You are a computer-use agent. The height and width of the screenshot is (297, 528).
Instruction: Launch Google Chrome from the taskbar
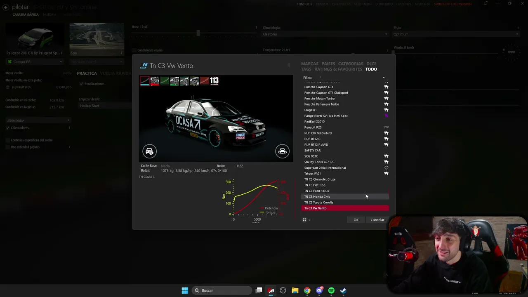pos(307,290)
